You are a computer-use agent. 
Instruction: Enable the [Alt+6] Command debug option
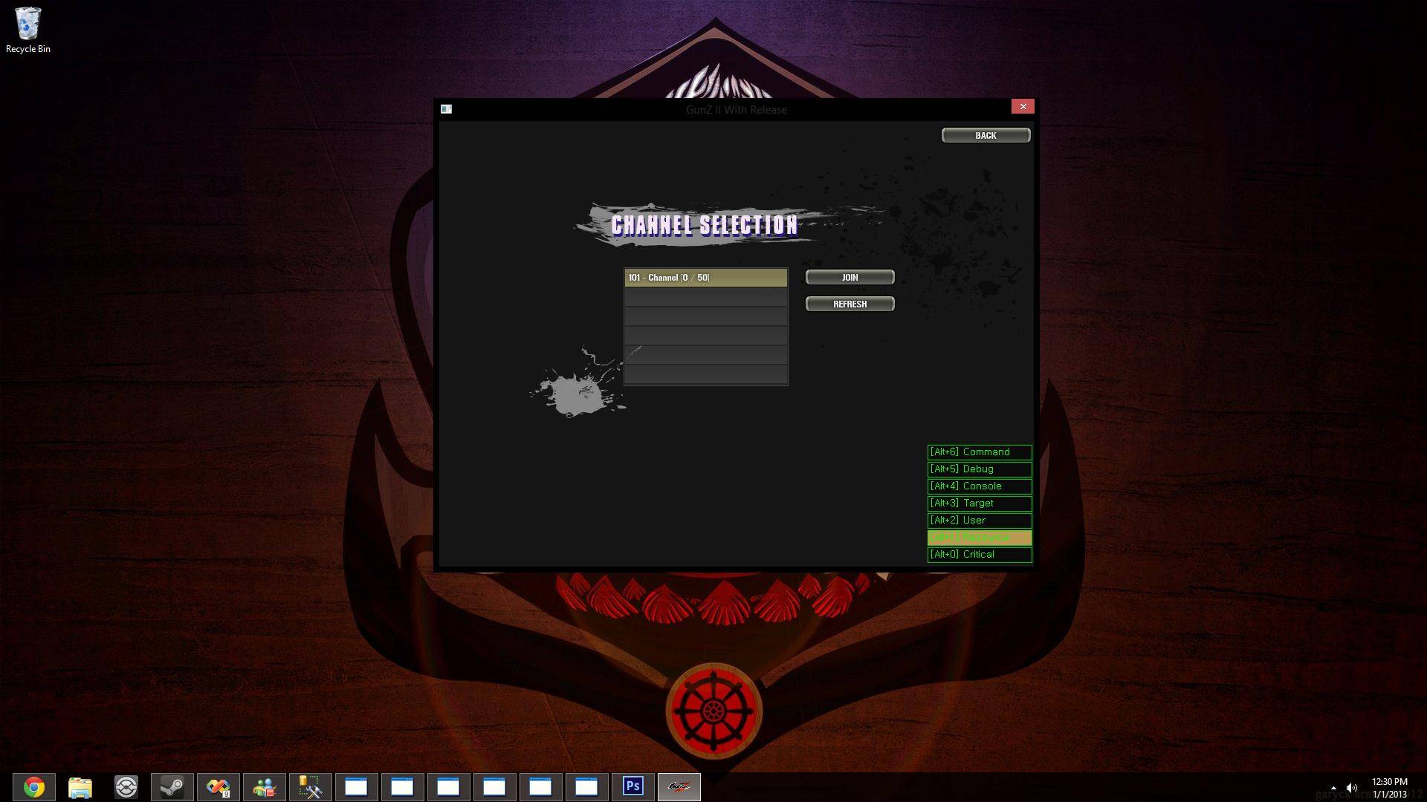click(x=979, y=451)
